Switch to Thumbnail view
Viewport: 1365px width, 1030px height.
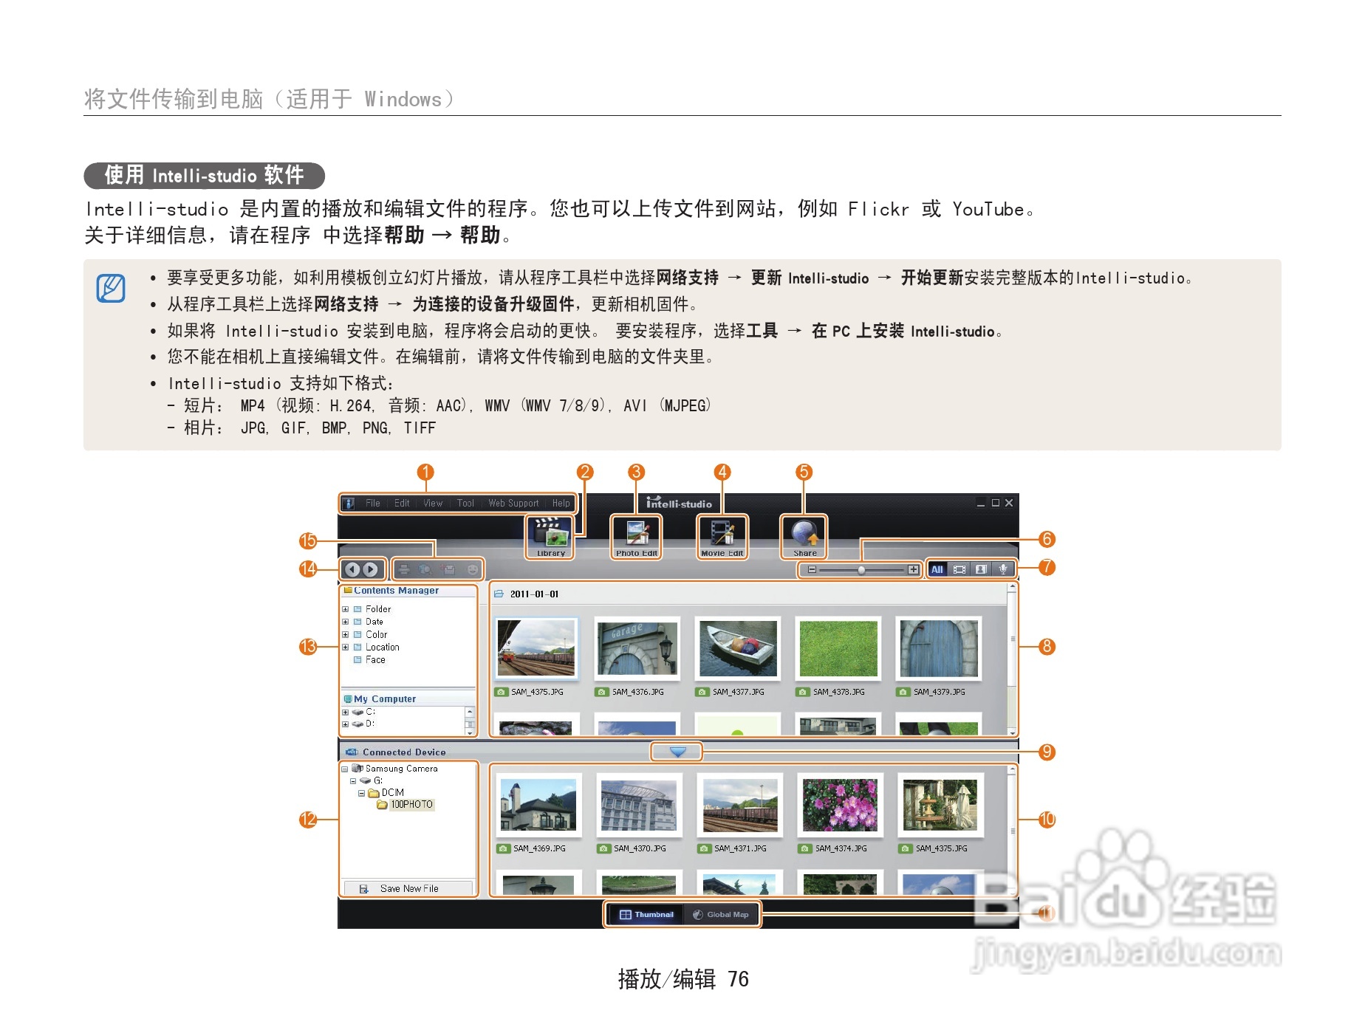646,914
